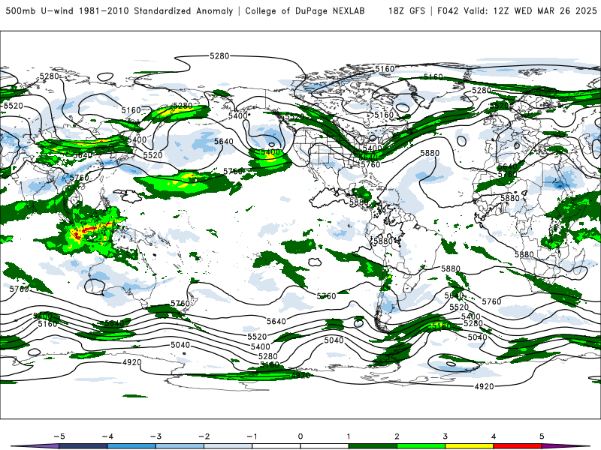This screenshot has width=601, height=450.
Task: Click the "500mb U-wind" title text
Action: coord(40,10)
